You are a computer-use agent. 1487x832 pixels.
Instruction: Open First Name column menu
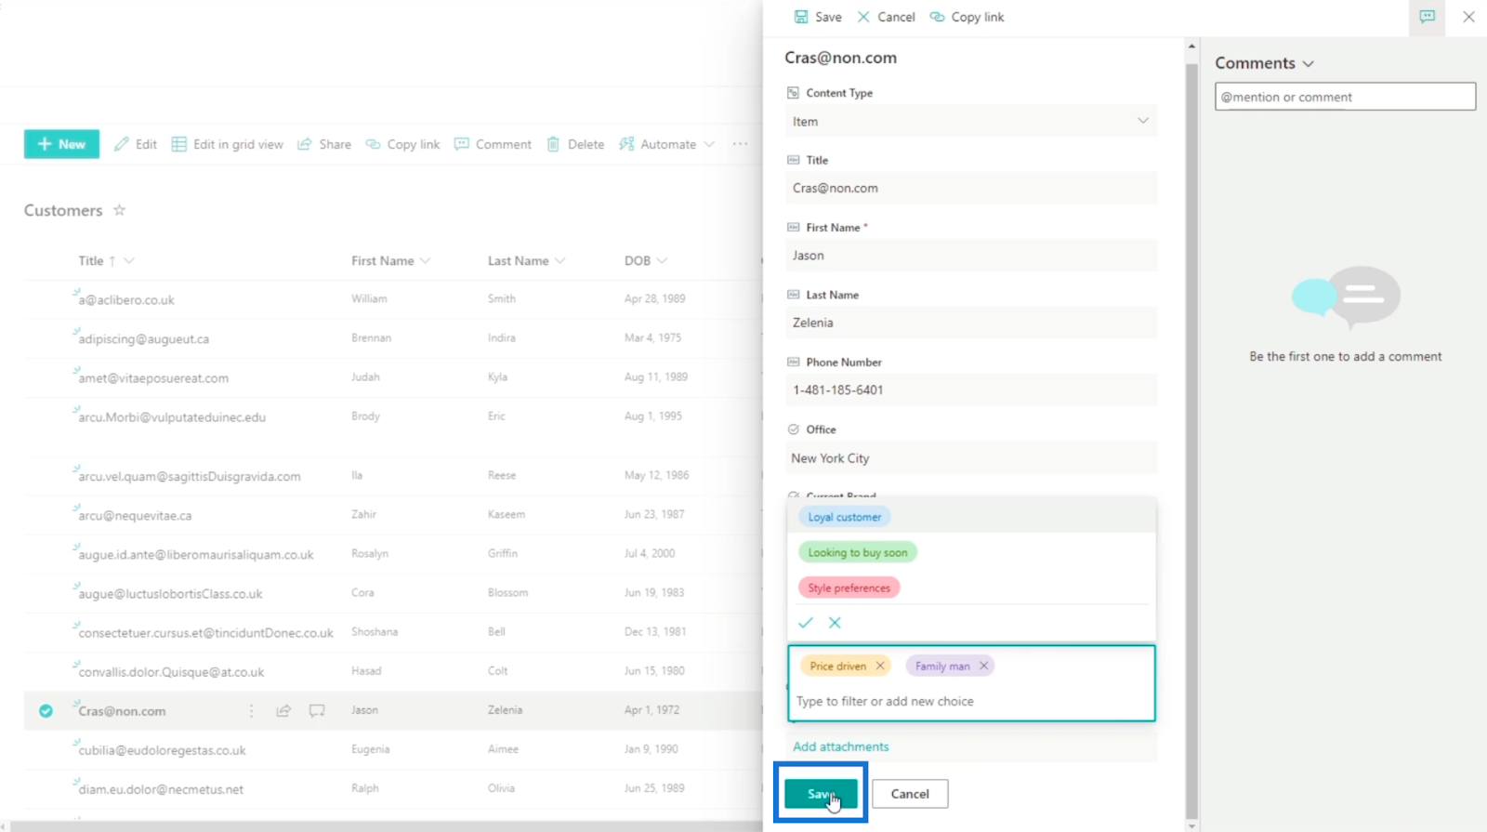coord(425,261)
